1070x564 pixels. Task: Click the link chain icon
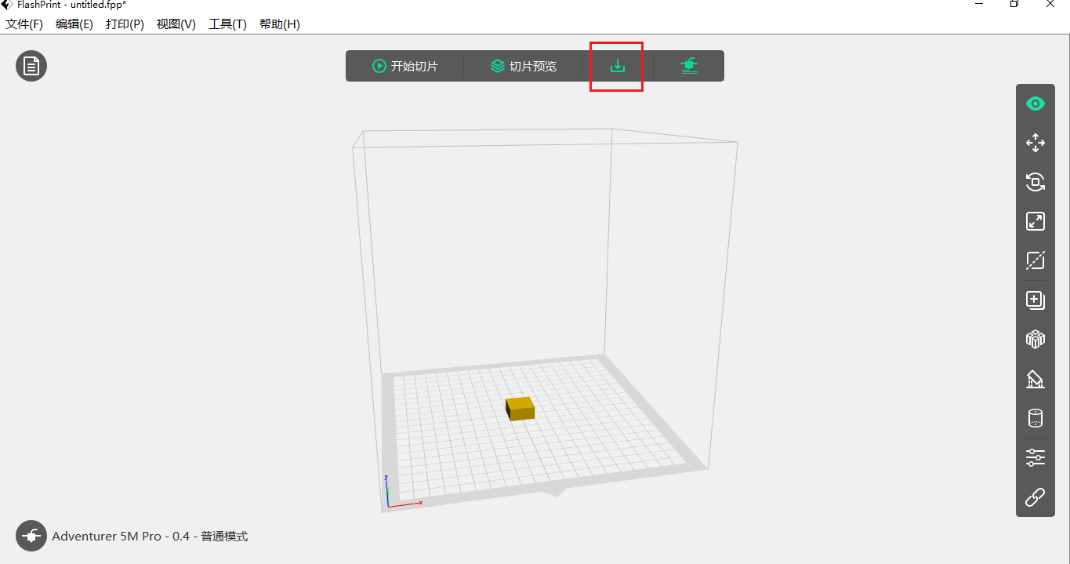point(1036,497)
